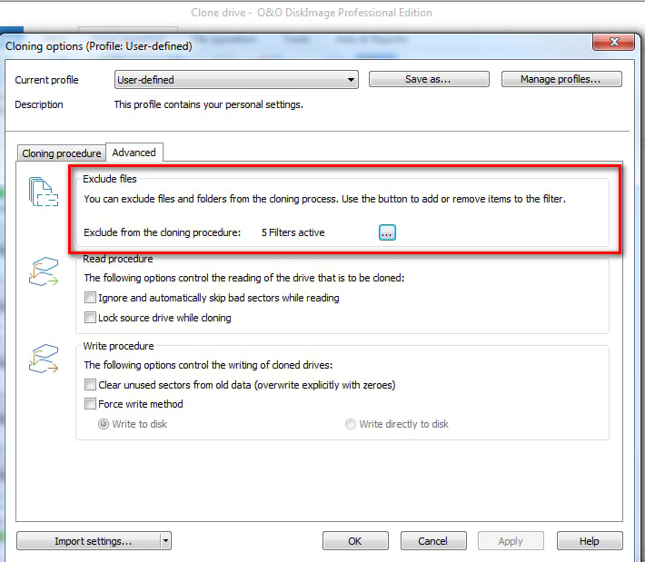Select the Advanced tab

(134, 153)
